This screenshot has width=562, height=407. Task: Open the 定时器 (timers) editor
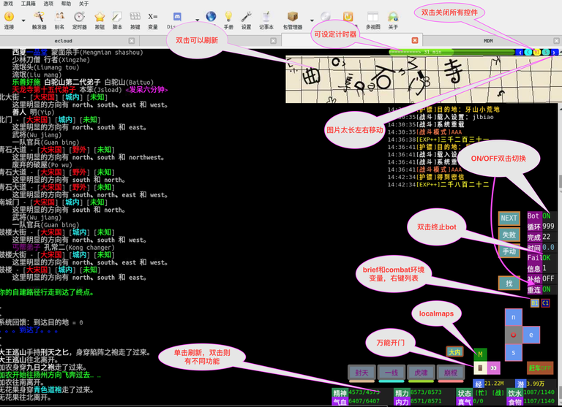tap(79, 18)
